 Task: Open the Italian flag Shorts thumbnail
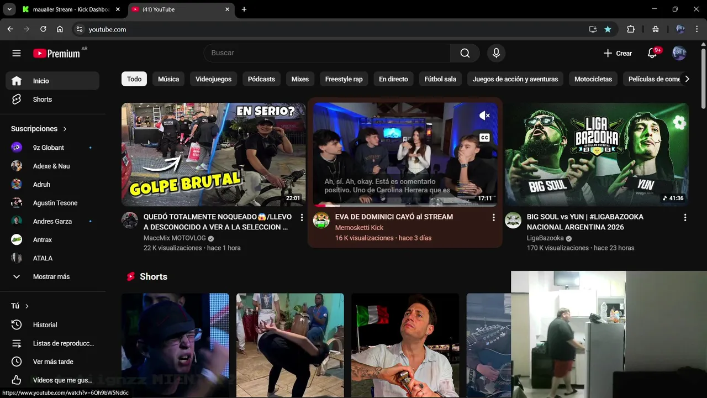(405, 345)
